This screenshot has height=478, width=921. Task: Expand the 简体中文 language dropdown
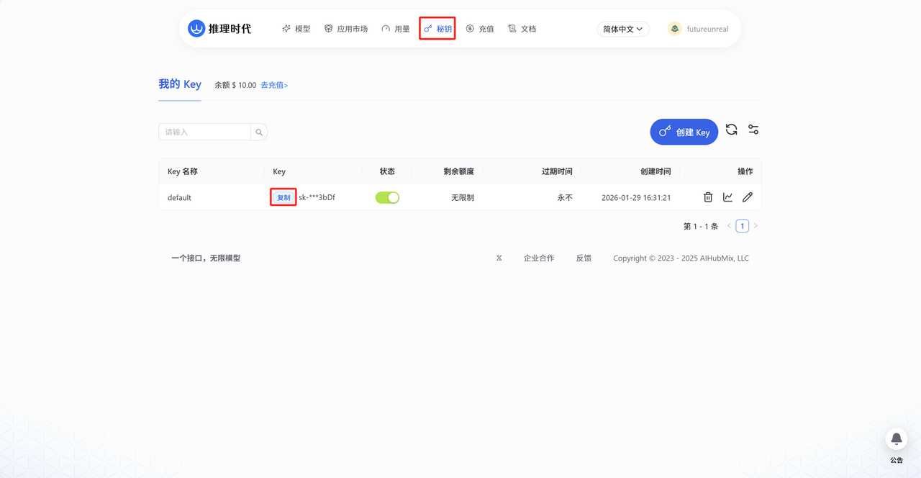coord(623,29)
